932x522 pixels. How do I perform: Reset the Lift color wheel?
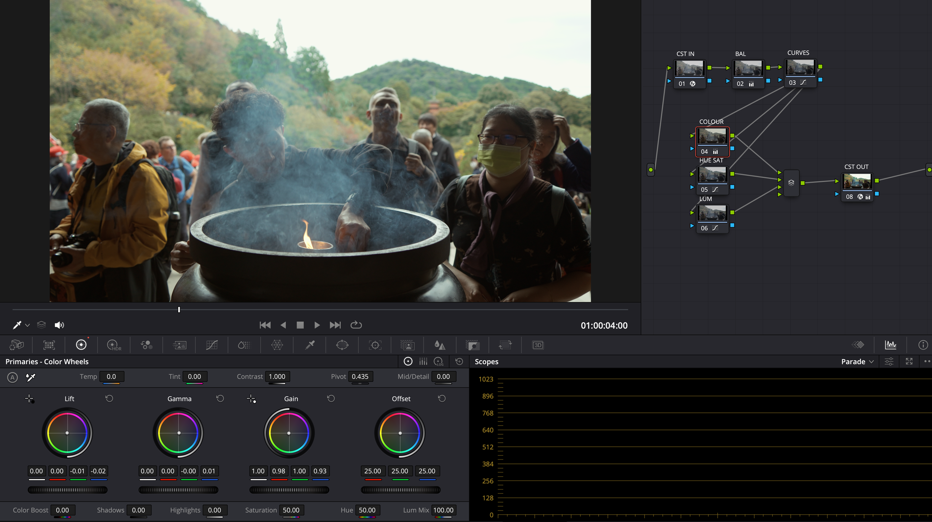(x=109, y=398)
